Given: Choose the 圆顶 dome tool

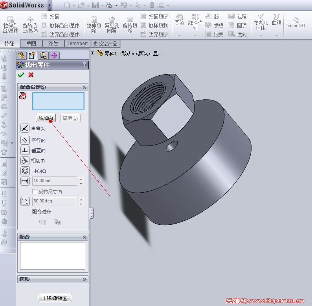Looking at the screenshot, I should coord(238,25).
